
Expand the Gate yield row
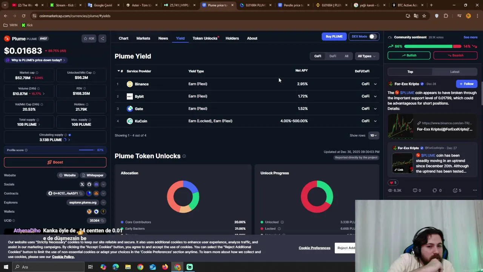pyautogui.click(x=375, y=109)
